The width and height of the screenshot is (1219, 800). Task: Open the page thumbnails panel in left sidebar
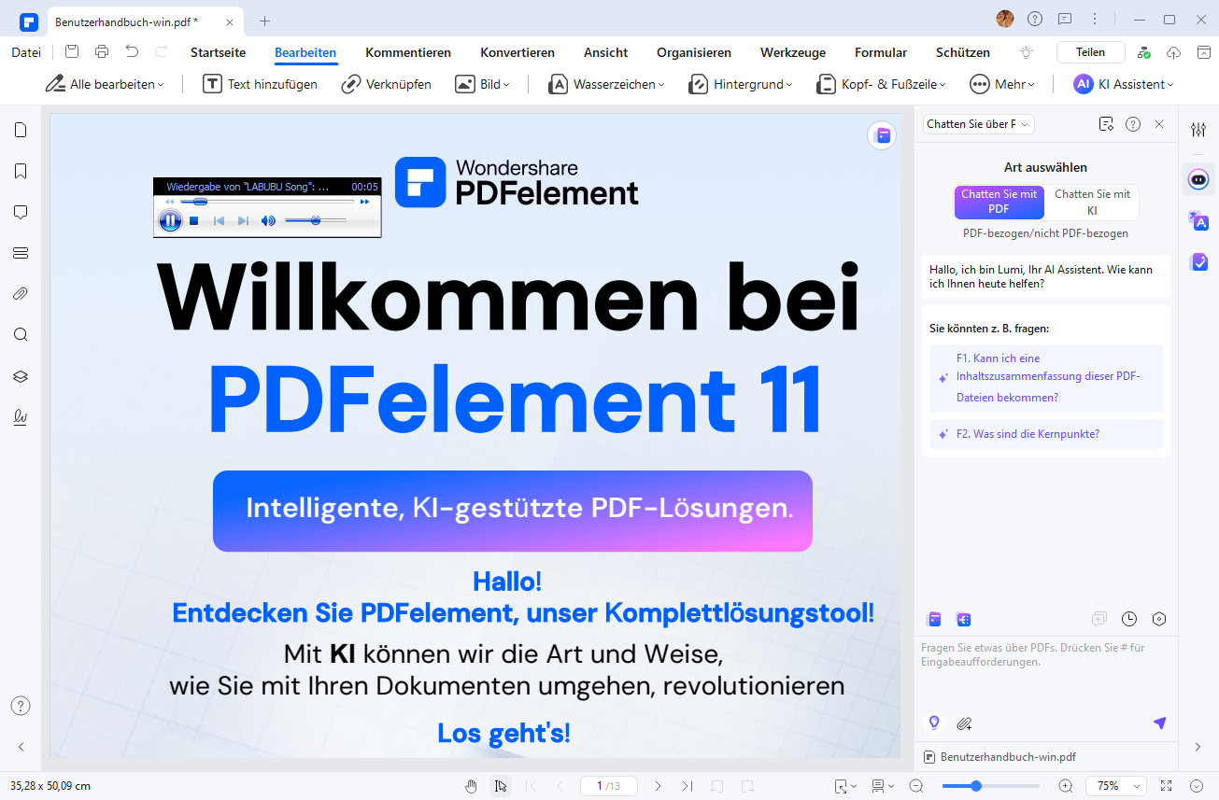[21, 130]
